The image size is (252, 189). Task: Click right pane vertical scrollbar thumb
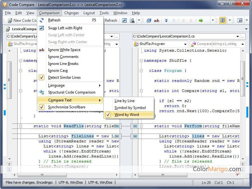243,79
